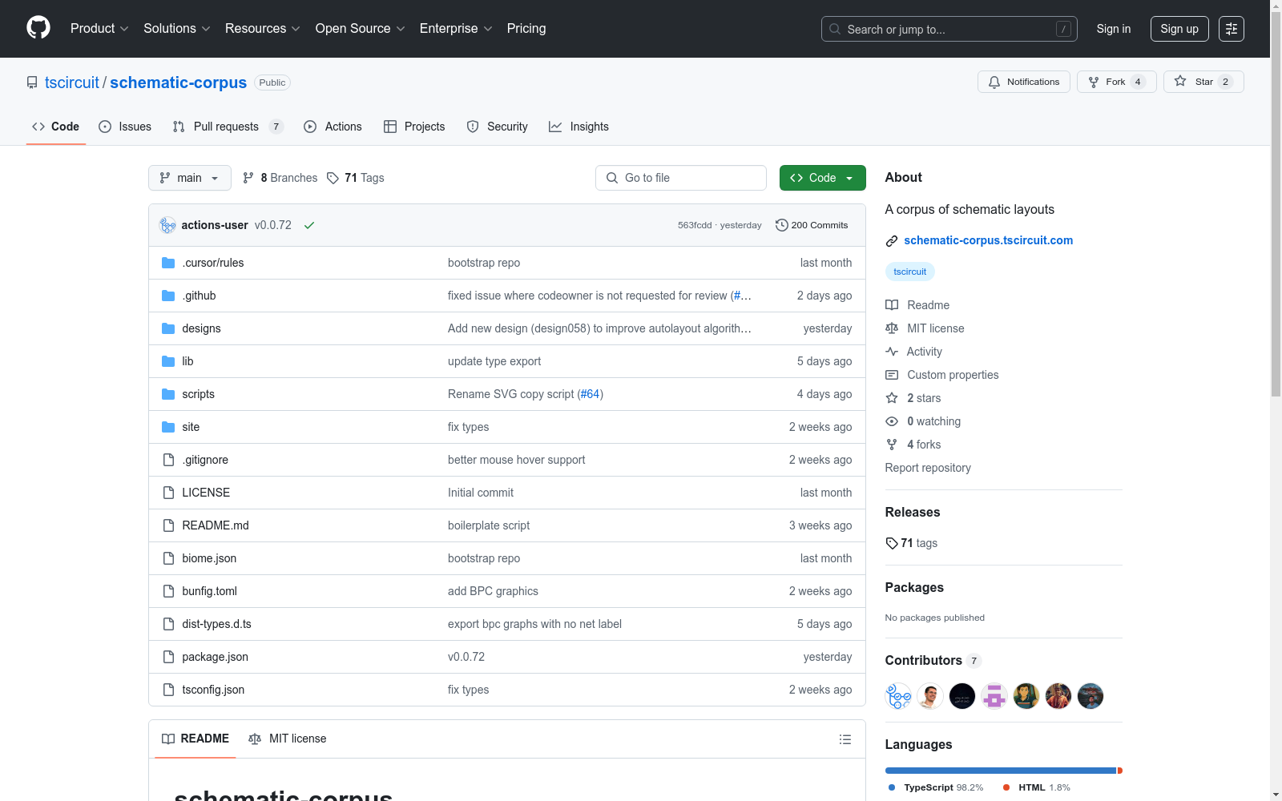
Task: Click the Go to file field
Action: (x=681, y=178)
